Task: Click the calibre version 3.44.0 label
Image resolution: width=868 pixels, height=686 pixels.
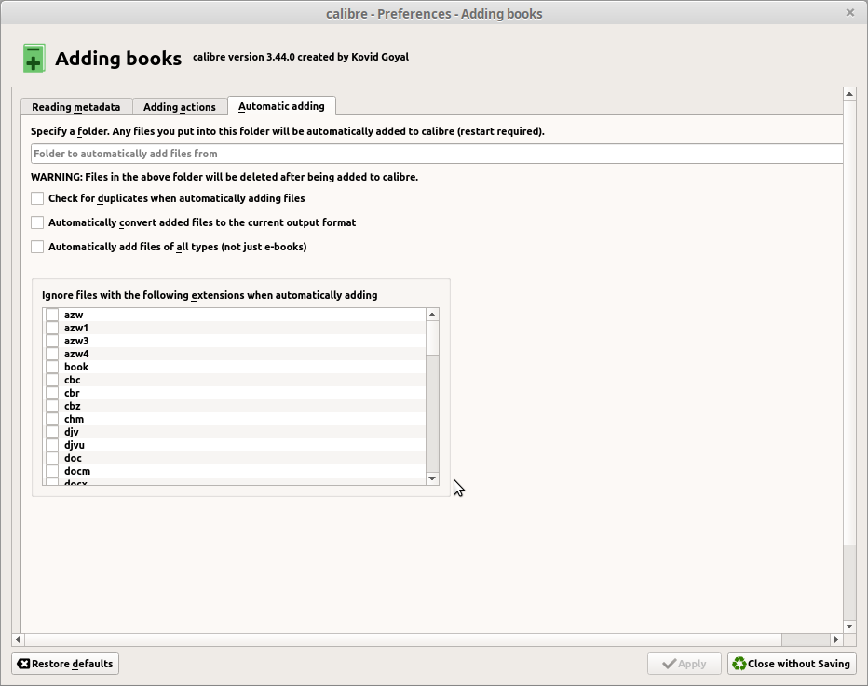Action: 301,57
